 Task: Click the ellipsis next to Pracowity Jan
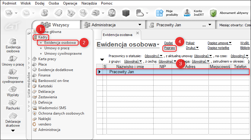tap(204, 25)
